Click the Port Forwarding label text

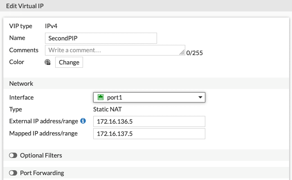tap(42, 173)
